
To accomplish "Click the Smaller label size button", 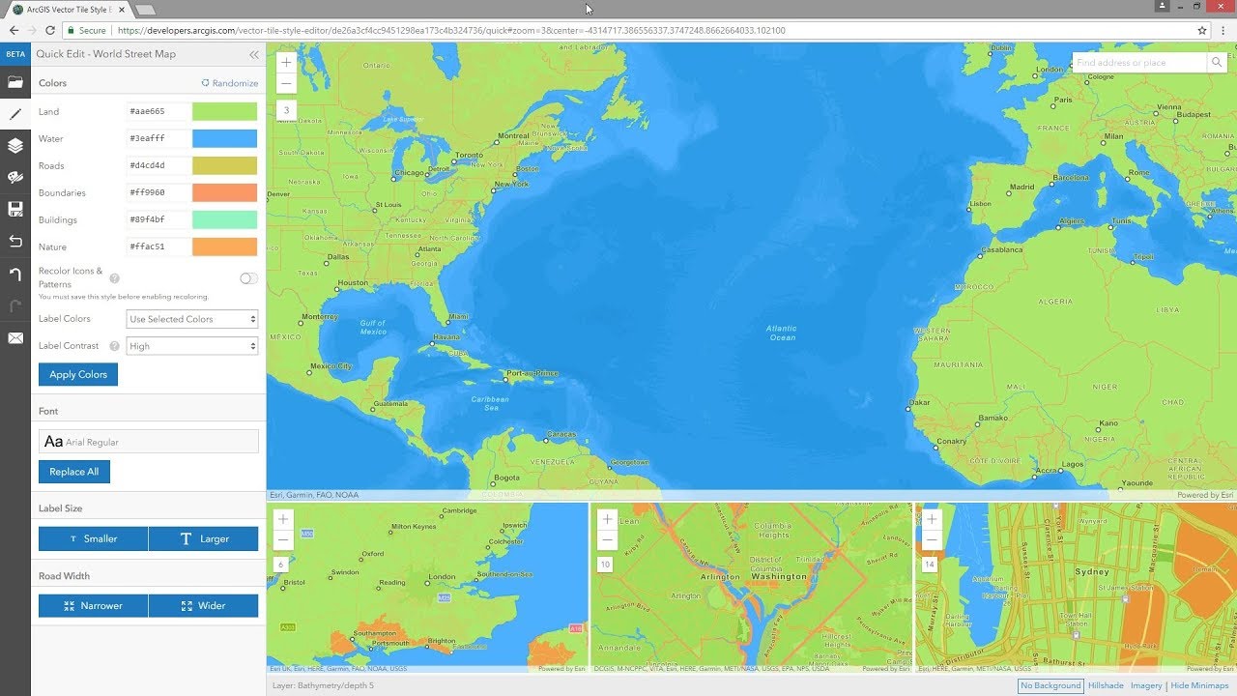I will pos(94,539).
